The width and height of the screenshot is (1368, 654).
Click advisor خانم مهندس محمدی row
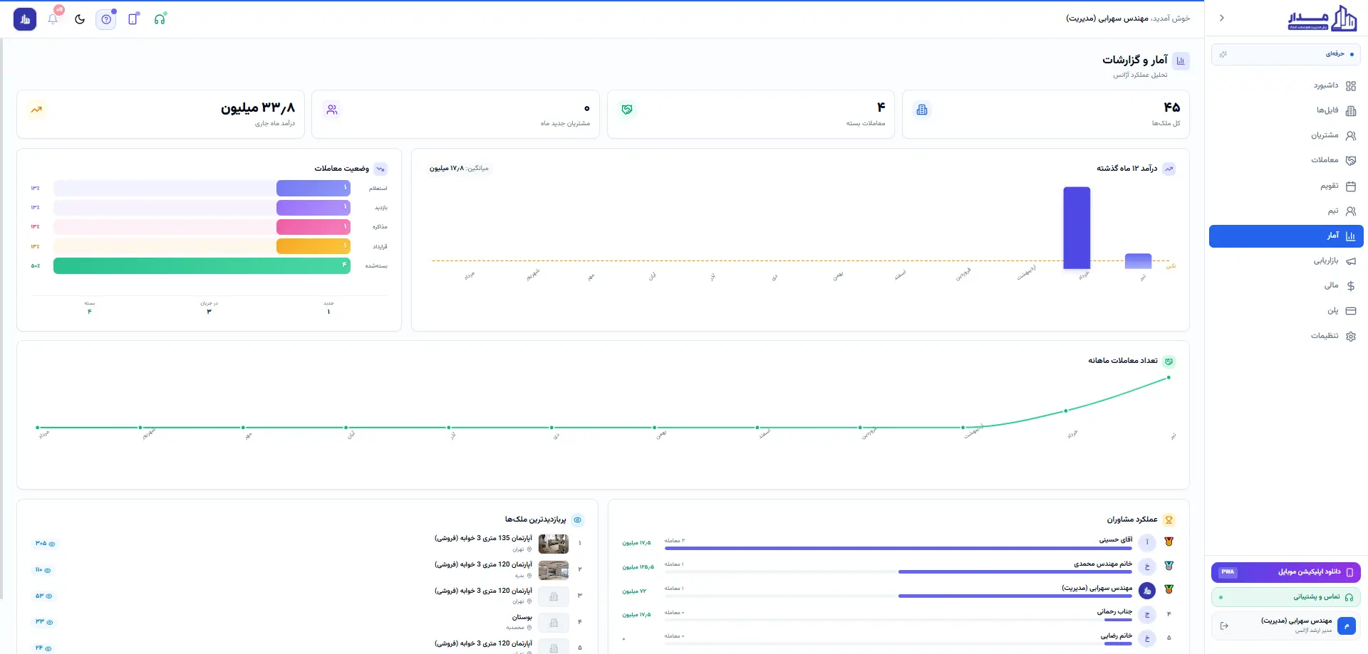pyautogui.click(x=898, y=566)
